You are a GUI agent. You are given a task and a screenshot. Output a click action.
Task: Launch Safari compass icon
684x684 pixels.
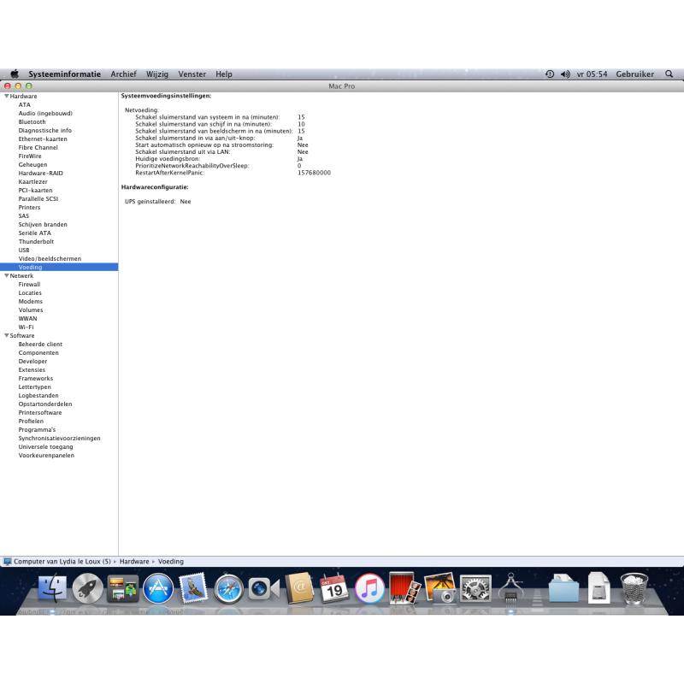pos(228,588)
